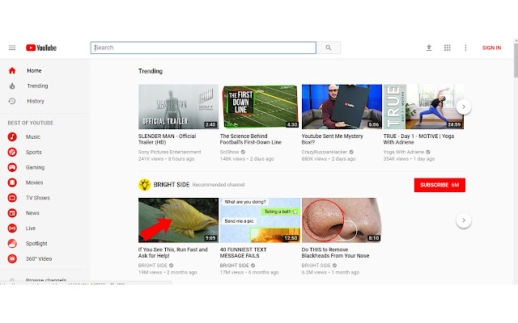This screenshot has width=518, height=323.
Task: Click the 360° Video icon
Action: (12, 258)
